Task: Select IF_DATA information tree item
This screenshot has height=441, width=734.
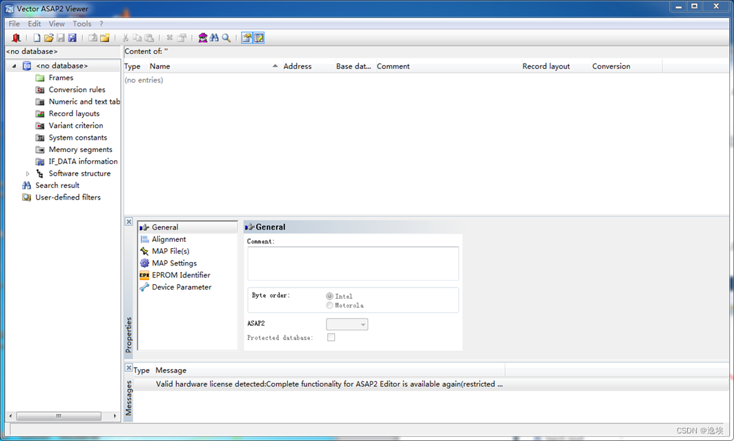Action: pyautogui.click(x=84, y=161)
